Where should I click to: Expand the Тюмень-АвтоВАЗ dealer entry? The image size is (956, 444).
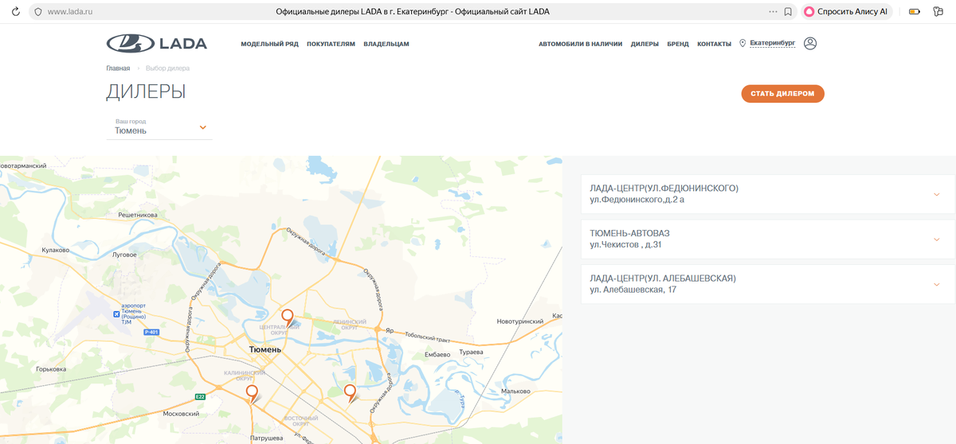tap(768, 239)
